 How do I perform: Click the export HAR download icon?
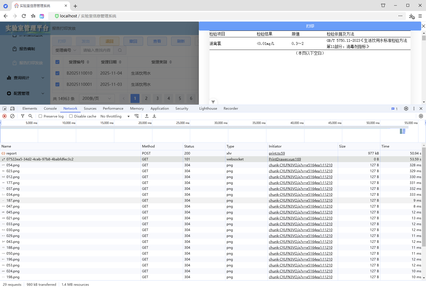click(x=154, y=116)
